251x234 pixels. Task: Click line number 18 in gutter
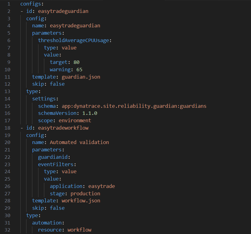coord(7,128)
